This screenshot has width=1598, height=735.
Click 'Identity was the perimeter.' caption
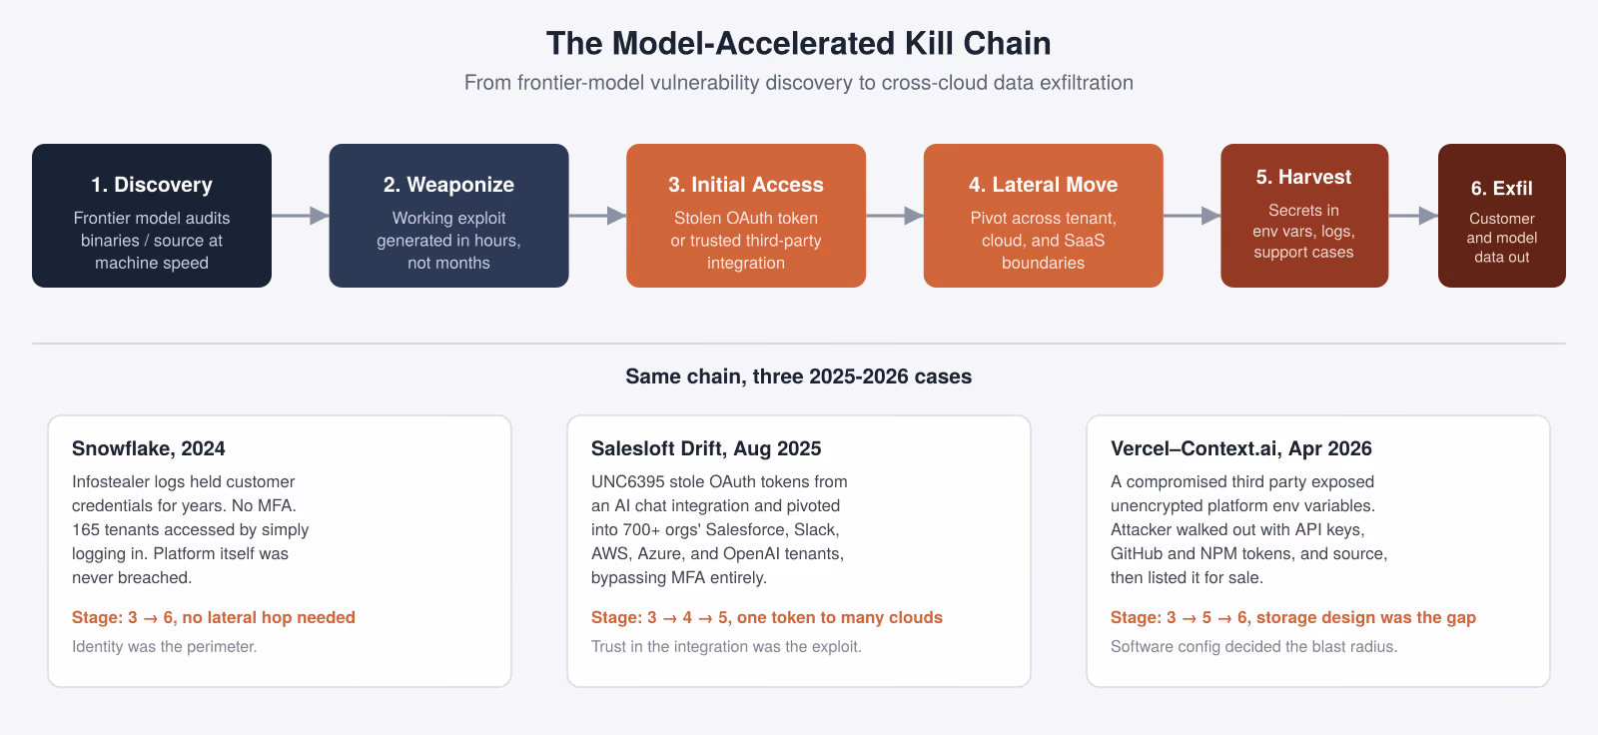point(165,646)
